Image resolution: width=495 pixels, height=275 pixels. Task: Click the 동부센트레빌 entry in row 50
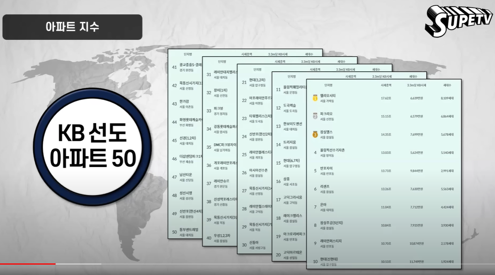pyautogui.click(x=189, y=229)
